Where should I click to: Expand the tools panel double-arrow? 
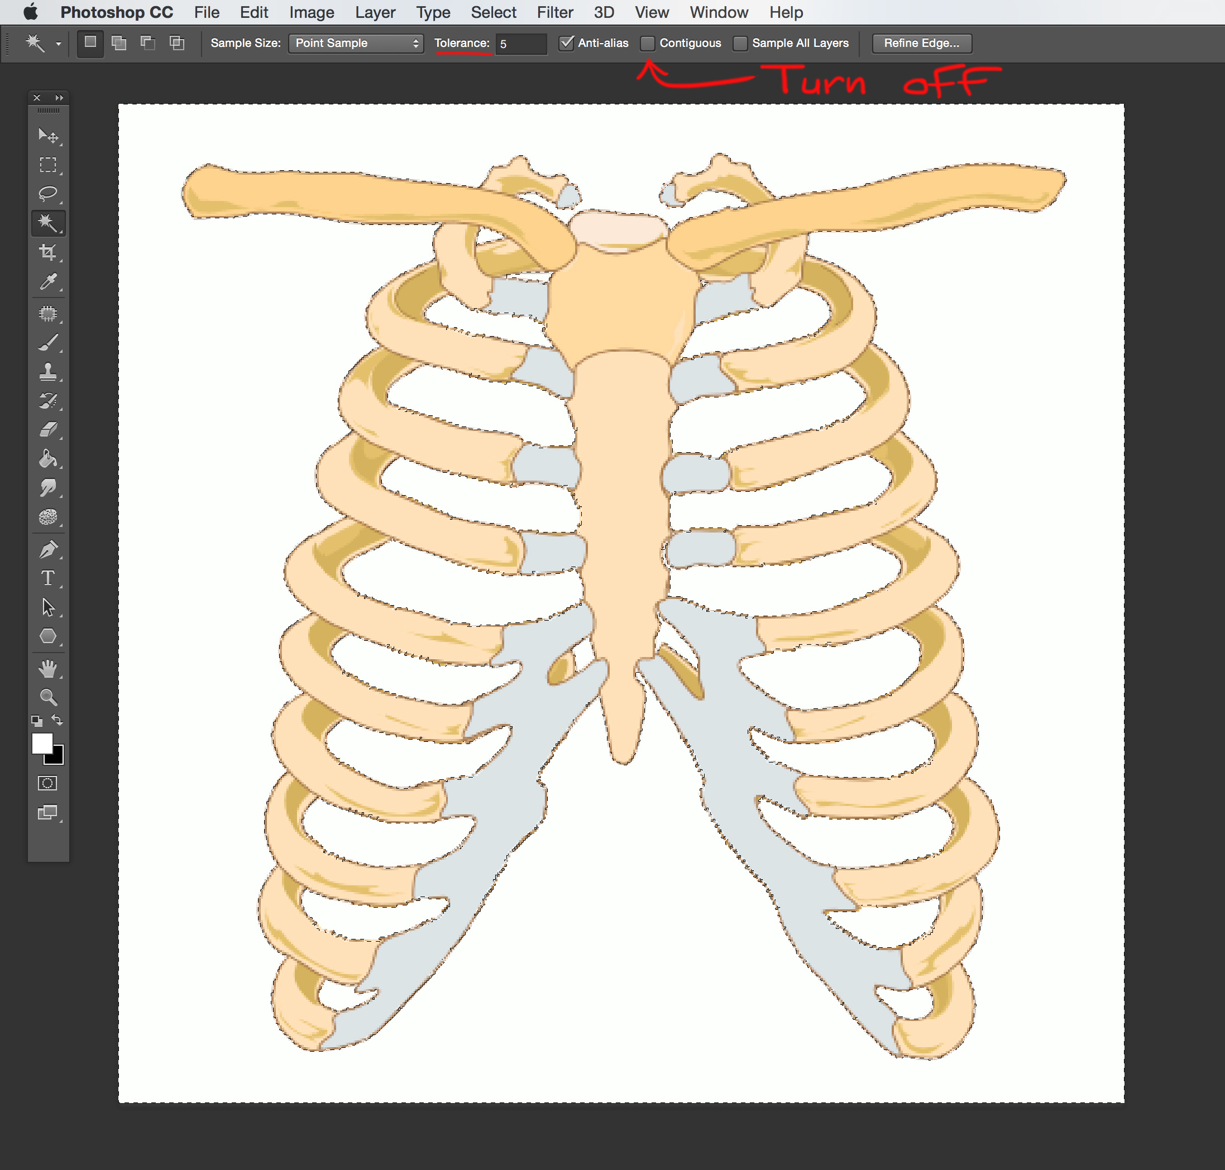59,97
